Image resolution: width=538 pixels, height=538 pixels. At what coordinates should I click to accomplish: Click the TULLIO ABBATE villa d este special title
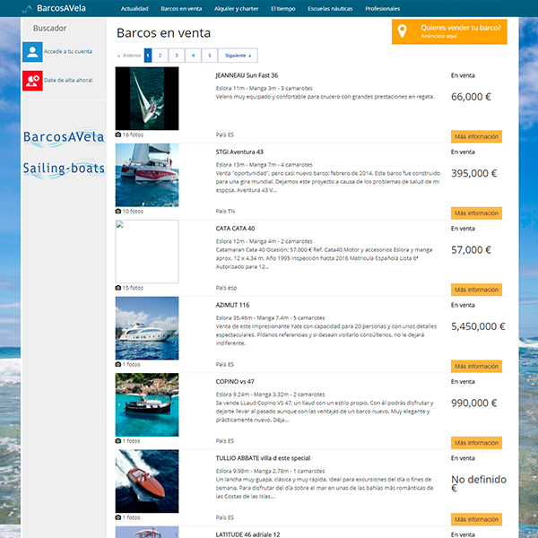263,458
